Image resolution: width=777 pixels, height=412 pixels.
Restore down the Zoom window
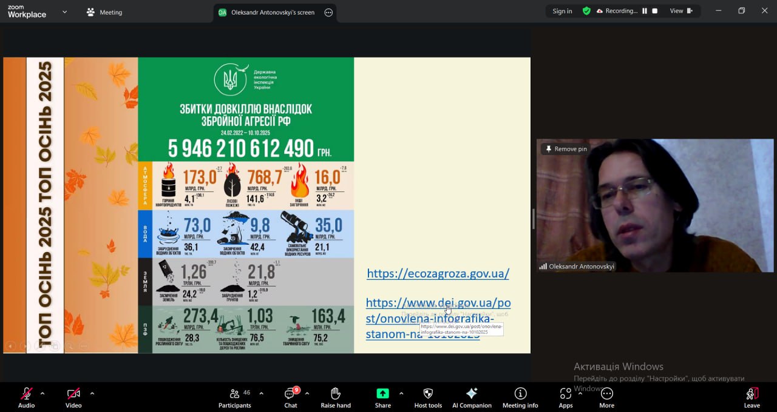click(x=741, y=11)
